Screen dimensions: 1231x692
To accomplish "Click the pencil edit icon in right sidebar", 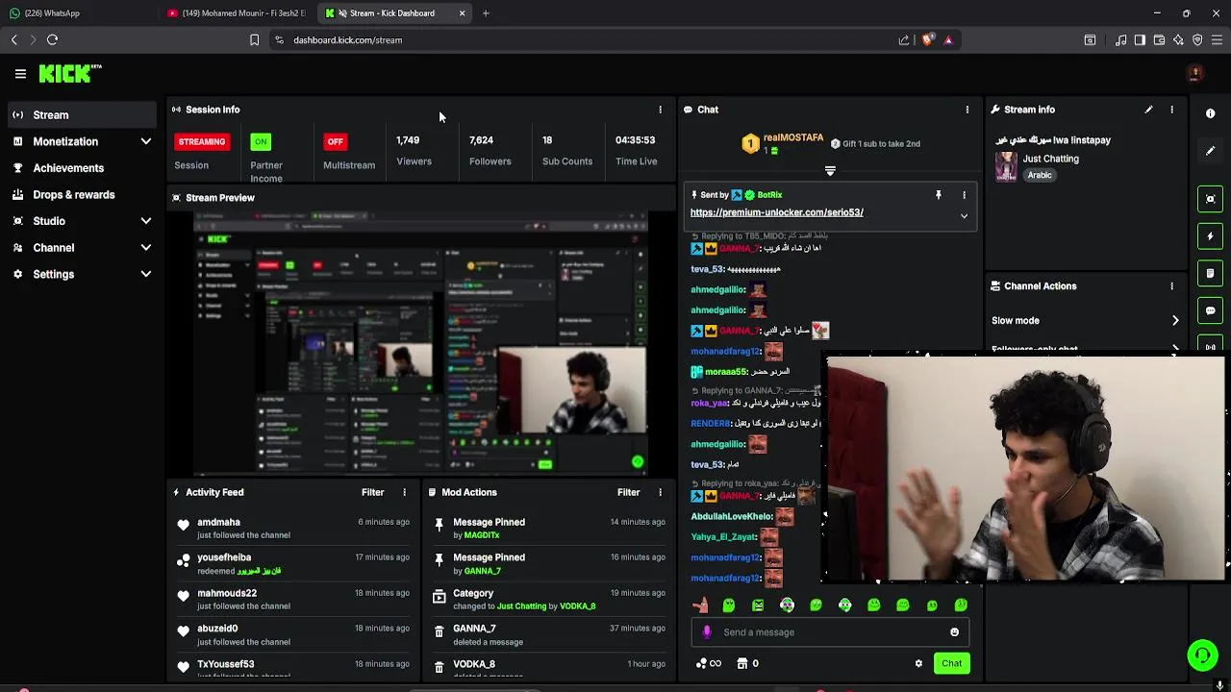I will point(1211,151).
